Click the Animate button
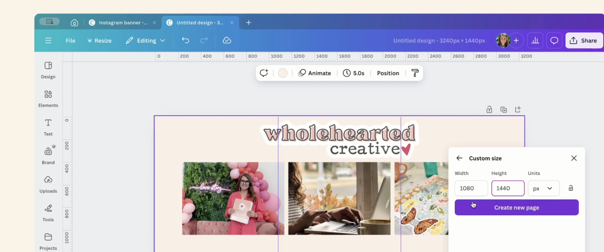This screenshot has height=252, width=604. 315,73
